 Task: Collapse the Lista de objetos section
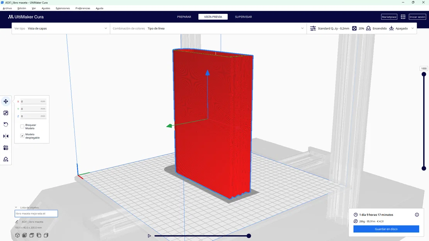click(x=16, y=207)
